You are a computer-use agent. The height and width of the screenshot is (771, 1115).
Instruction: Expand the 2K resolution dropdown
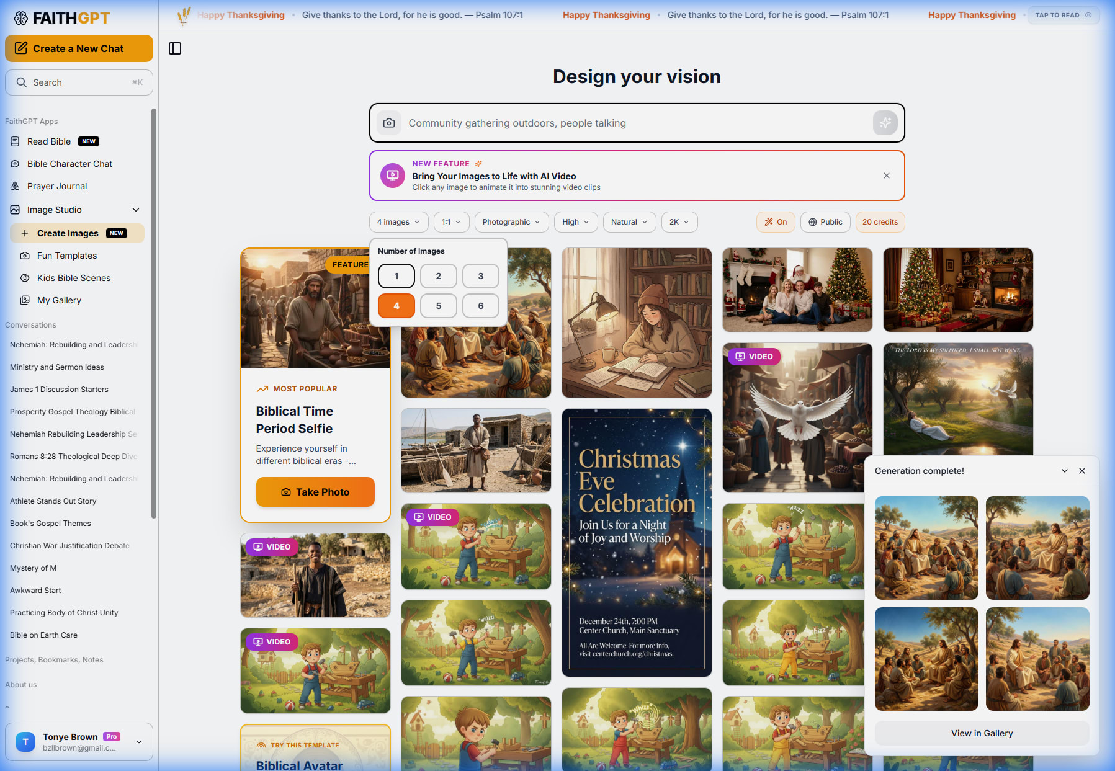coord(679,221)
